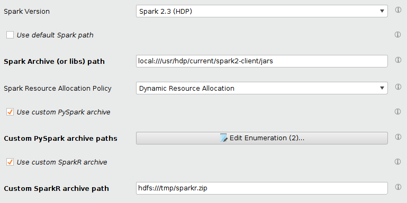
Task: Click the Spark Resource Allocation Policy label
Action: pos(58,89)
